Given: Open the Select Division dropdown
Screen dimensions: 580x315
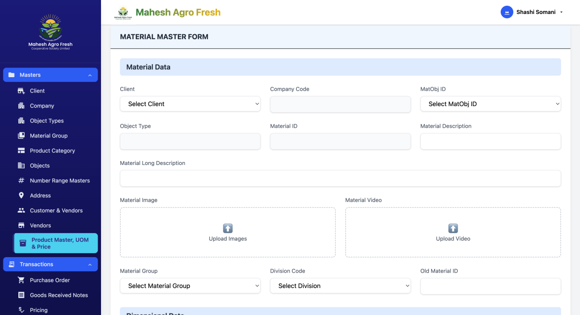Looking at the screenshot, I should pos(340,286).
